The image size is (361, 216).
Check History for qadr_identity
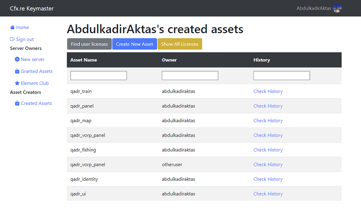point(268,179)
